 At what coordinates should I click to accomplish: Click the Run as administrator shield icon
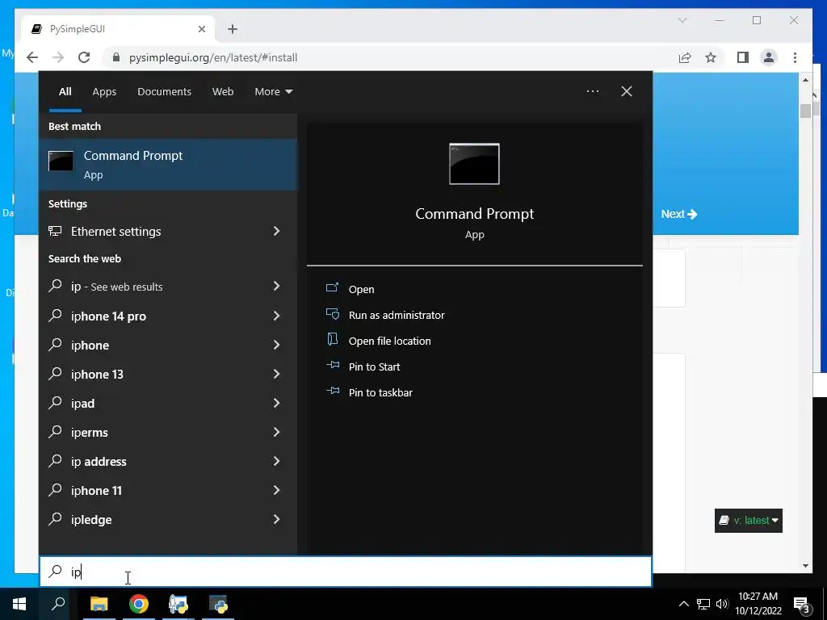tap(333, 314)
